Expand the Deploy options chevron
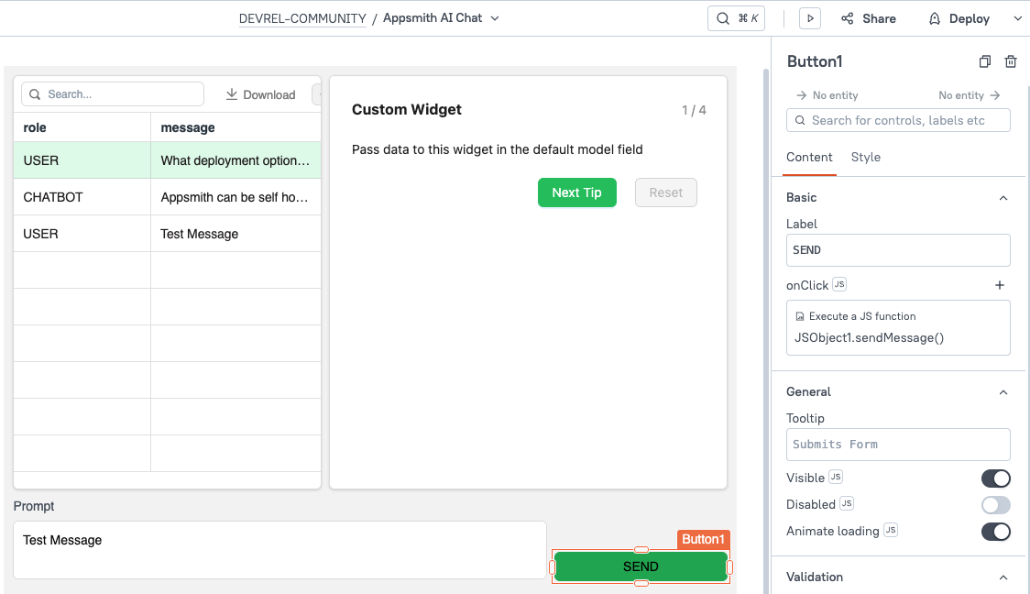1030x594 pixels. [1018, 17]
